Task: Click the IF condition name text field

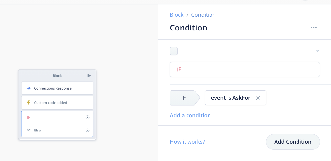Action: click(245, 70)
